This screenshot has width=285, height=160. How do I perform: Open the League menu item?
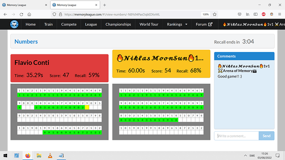(91, 24)
